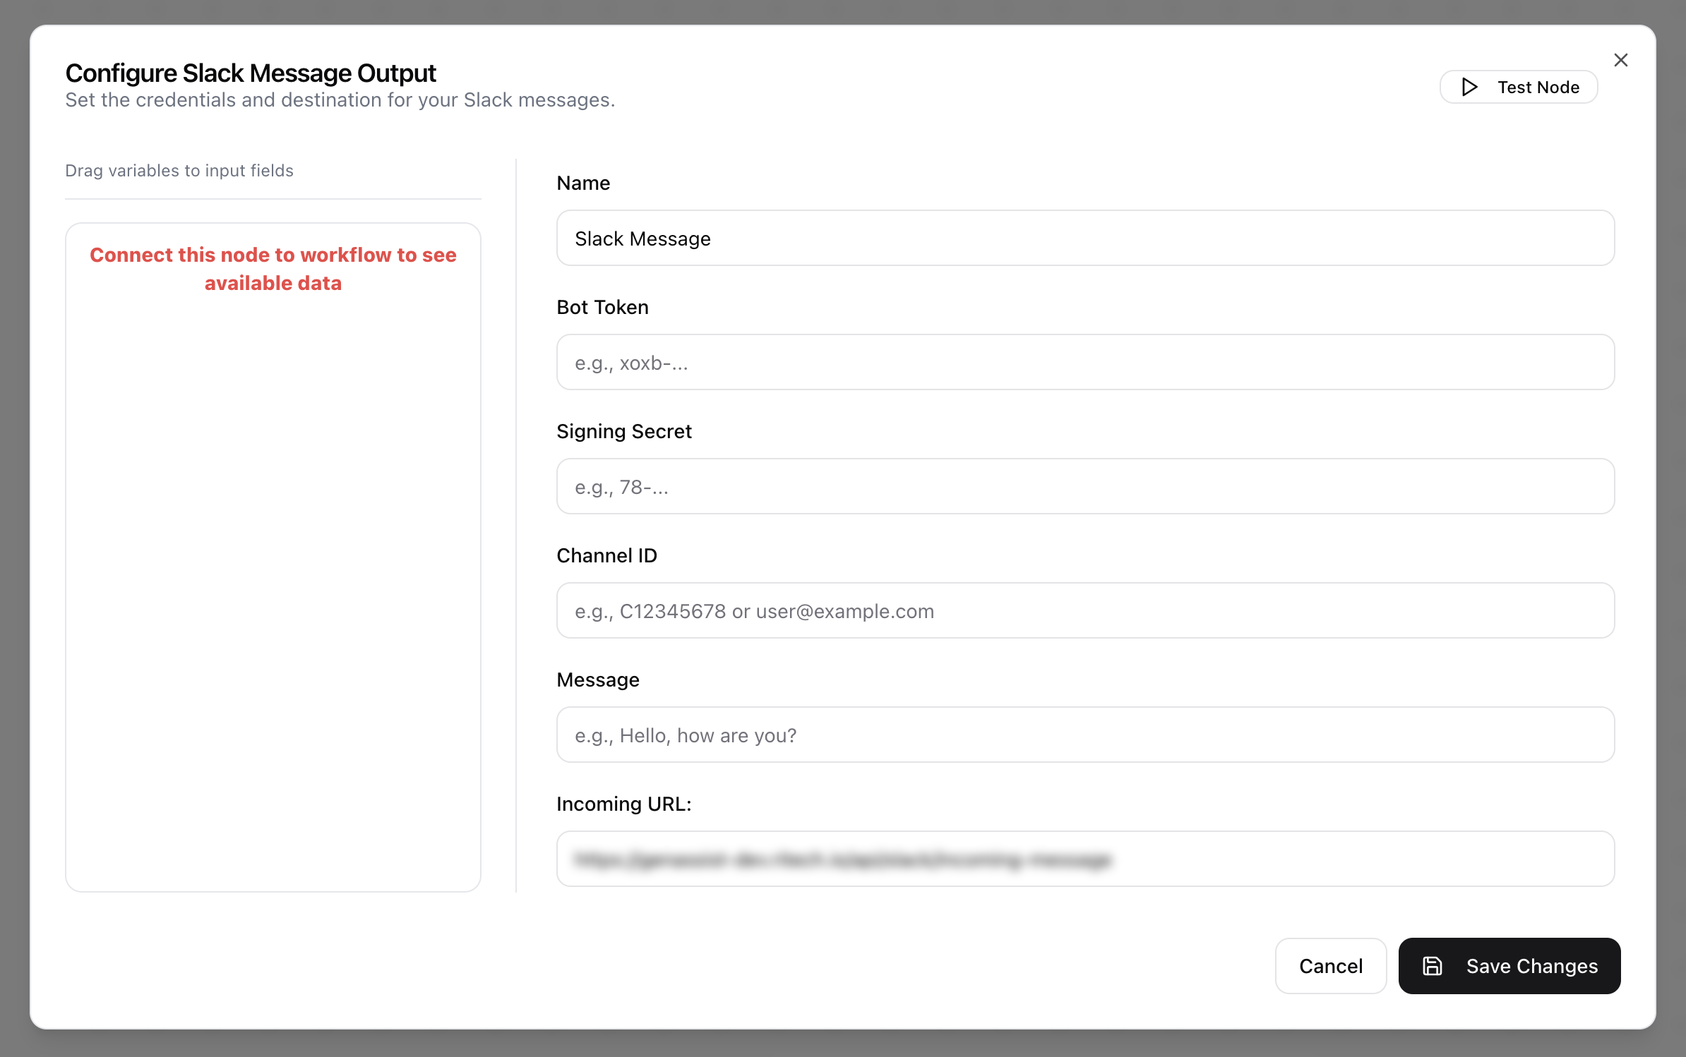Image resolution: width=1686 pixels, height=1057 pixels.
Task: Click the Save Changes button text
Action: (1531, 966)
